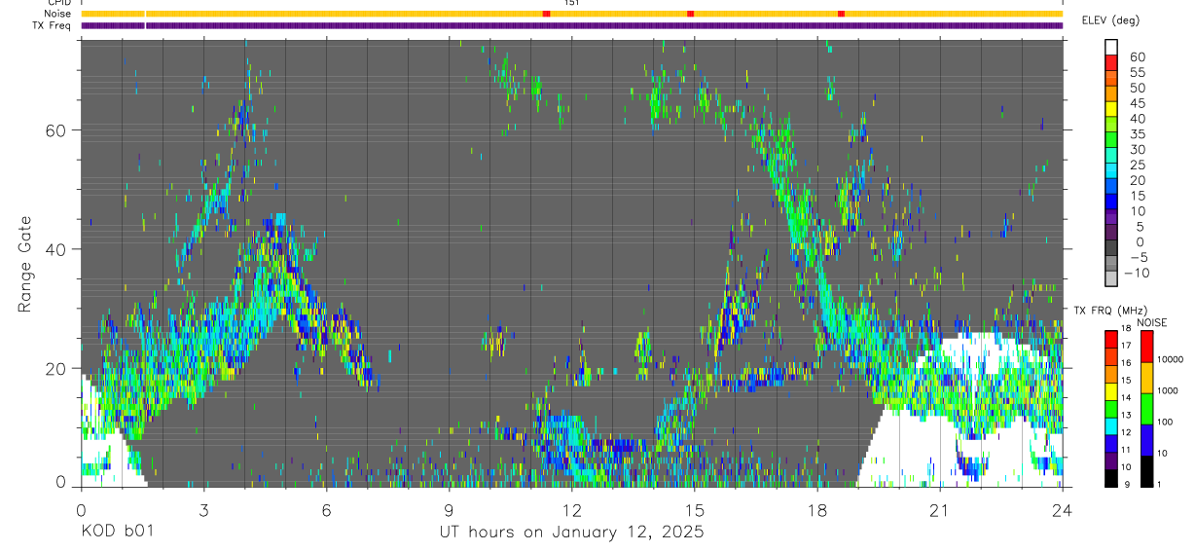Select blue NOISE swatch between 10 and 100
The width and height of the screenshot is (1195, 552).
[1145, 440]
